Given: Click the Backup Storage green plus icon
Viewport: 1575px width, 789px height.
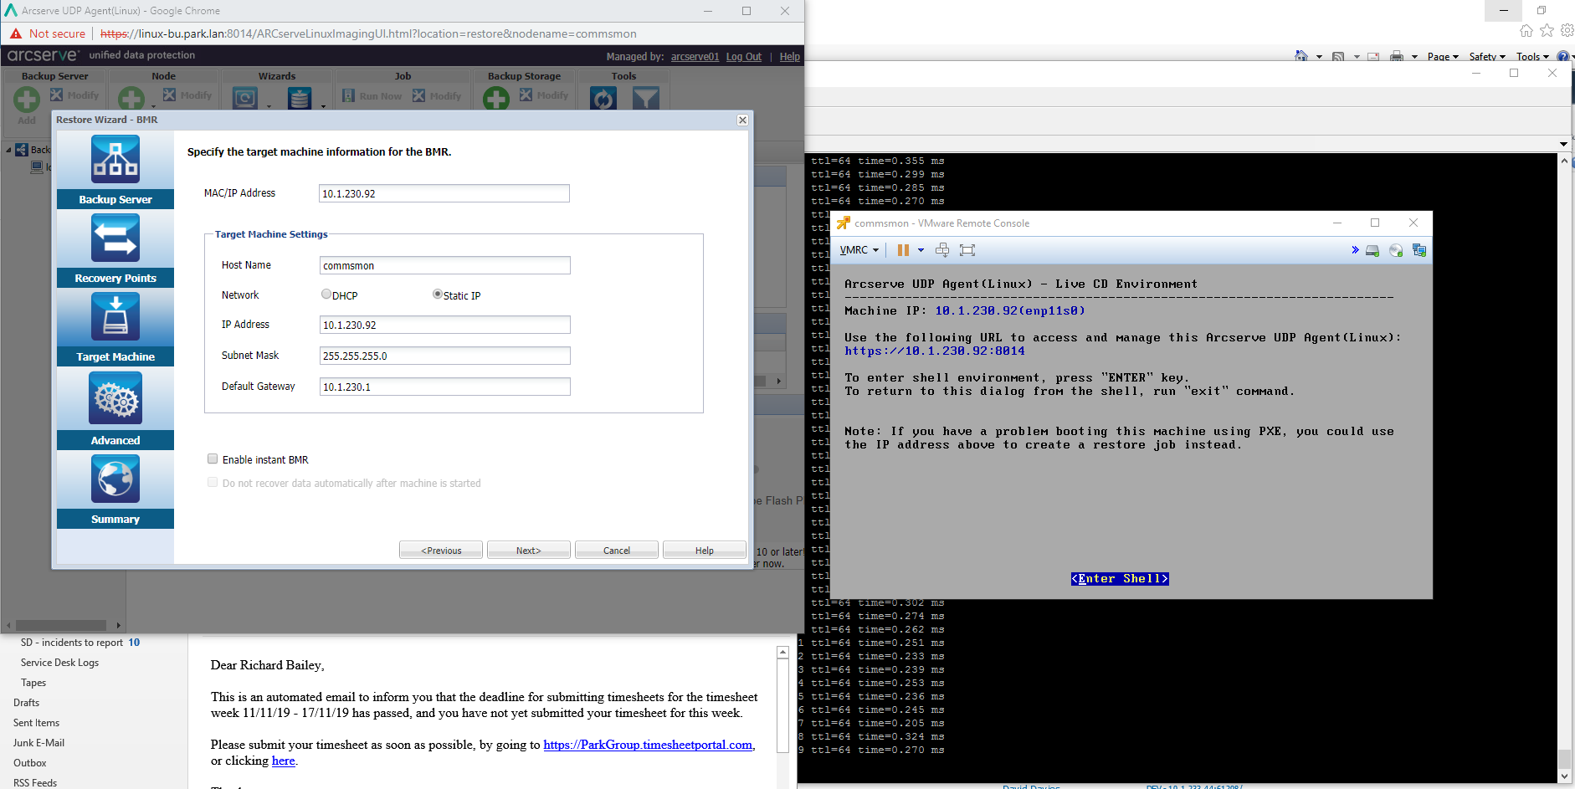Looking at the screenshot, I should pyautogui.click(x=496, y=99).
